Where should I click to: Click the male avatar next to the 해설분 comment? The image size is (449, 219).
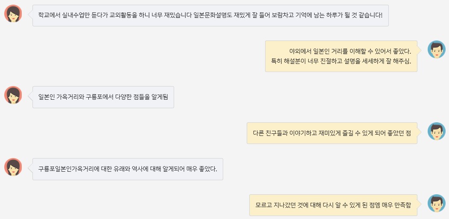[x=436, y=50]
